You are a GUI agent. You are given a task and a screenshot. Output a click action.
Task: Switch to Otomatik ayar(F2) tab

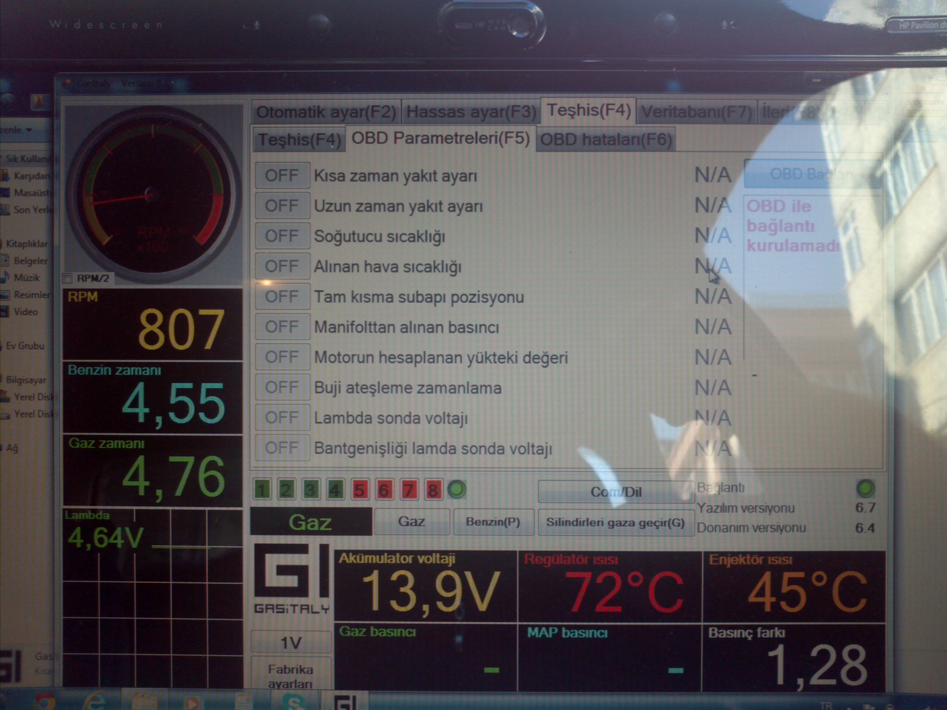326,112
